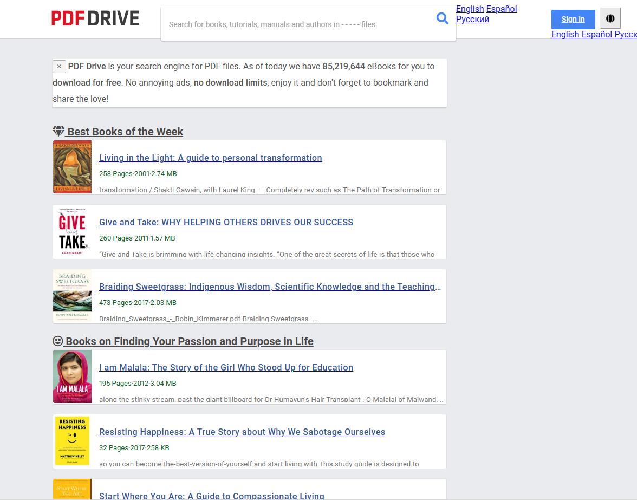
Task: Choose Español below the Sign in button
Action: click(x=597, y=35)
